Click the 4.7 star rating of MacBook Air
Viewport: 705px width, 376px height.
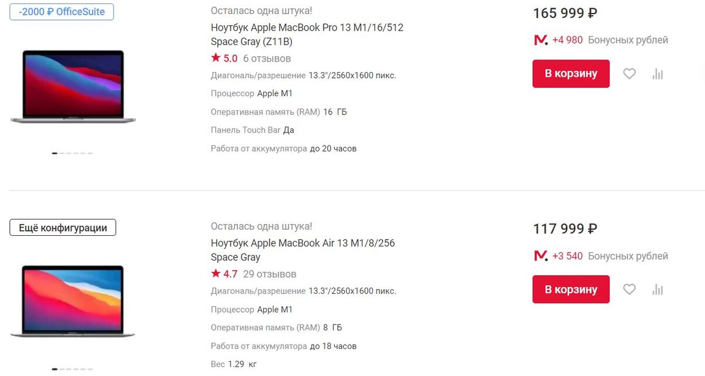click(x=224, y=274)
